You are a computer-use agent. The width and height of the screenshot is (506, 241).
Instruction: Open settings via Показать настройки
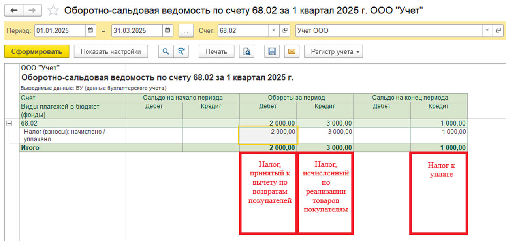click(x=111, y=51)
